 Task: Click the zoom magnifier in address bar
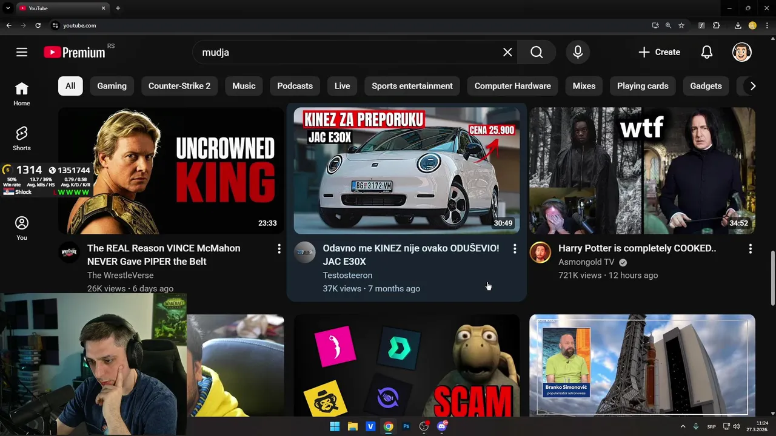(x=668, y=25)
